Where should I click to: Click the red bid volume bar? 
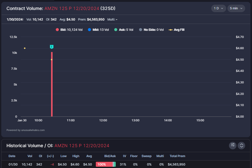point(52,84)
